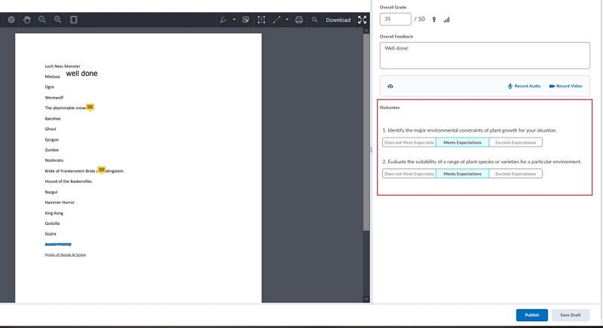Select the pen drawing annotation tool
This screenshot has width=603, height=328.
[223, 20]
